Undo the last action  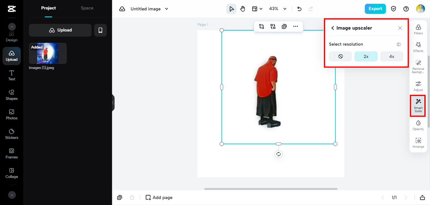[299, 9]
